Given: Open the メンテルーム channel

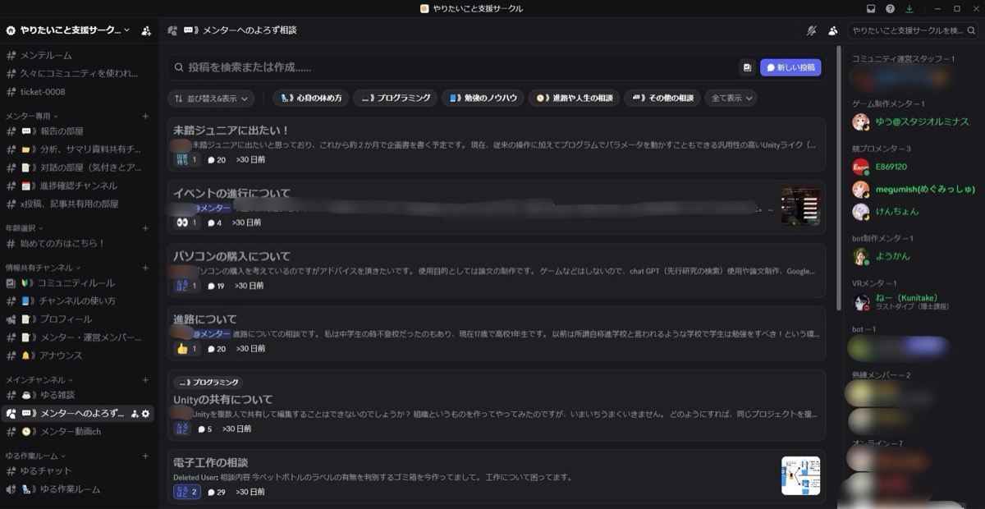Looking at the screenshot, I should point(78,55).
